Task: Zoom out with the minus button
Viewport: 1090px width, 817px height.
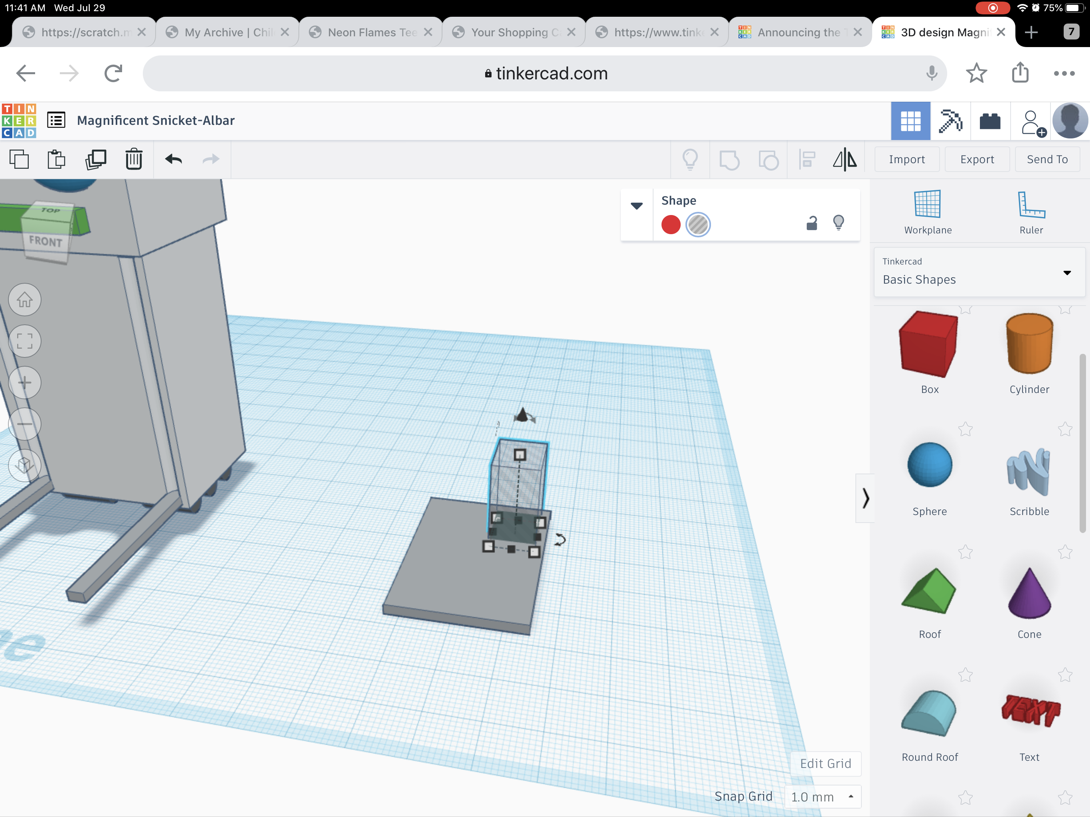Action: pyautogui.click(x=25, y=424)
